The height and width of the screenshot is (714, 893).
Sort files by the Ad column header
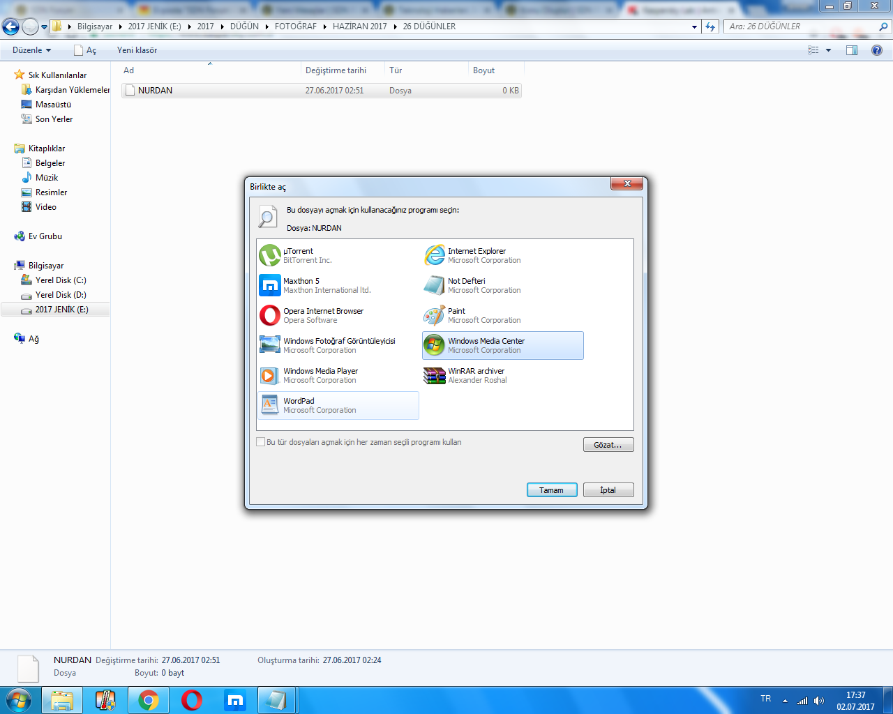pyautogui.click(x=210, y=70)
